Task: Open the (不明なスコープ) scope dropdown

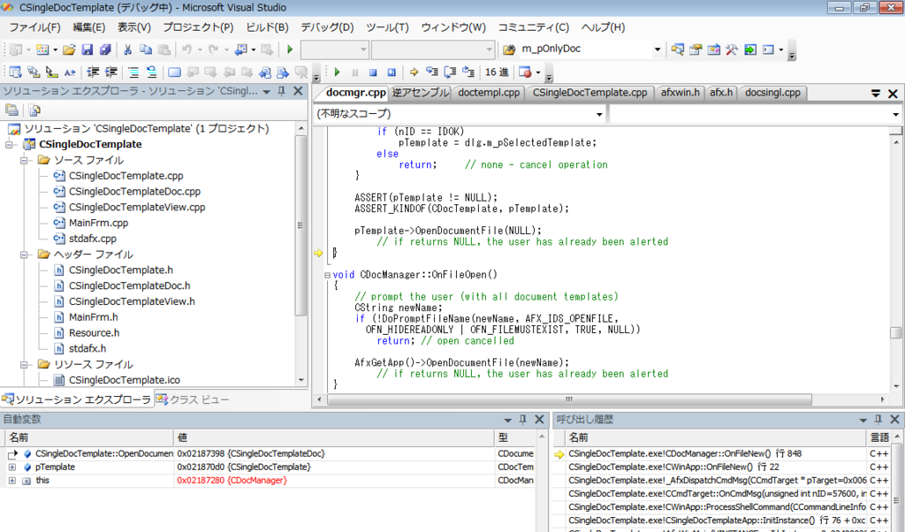Action: pyautogui.click(x=599, y=114)
